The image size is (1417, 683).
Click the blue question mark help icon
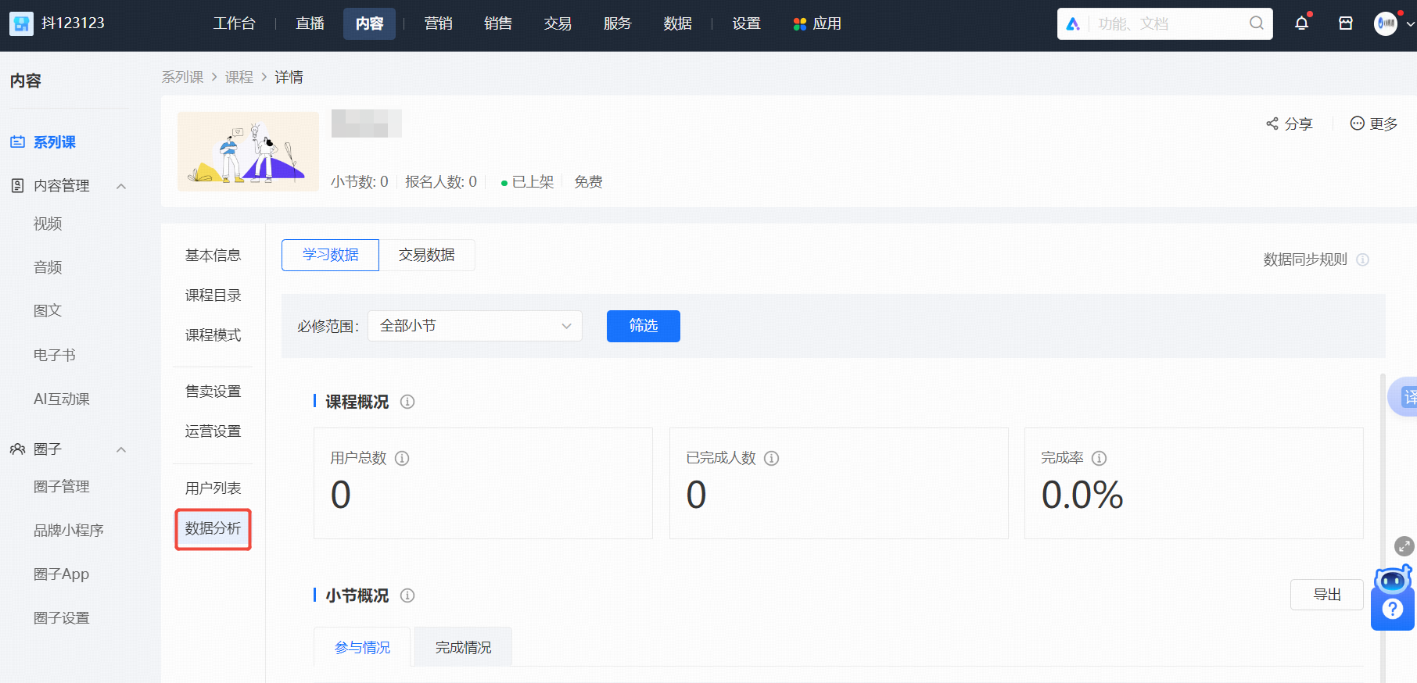(1393, 610)
